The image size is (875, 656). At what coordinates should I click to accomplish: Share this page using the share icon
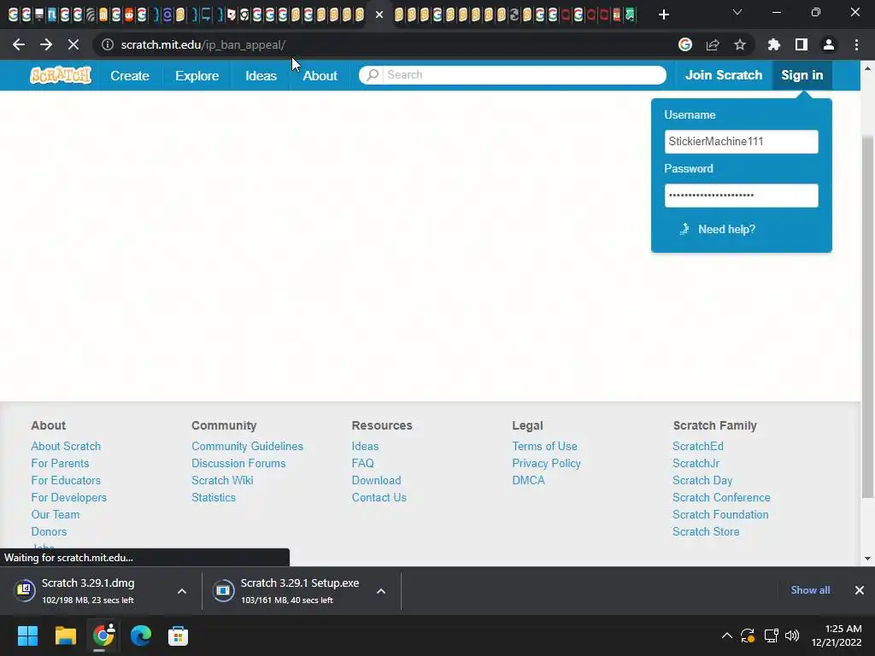tap(713, 44)
